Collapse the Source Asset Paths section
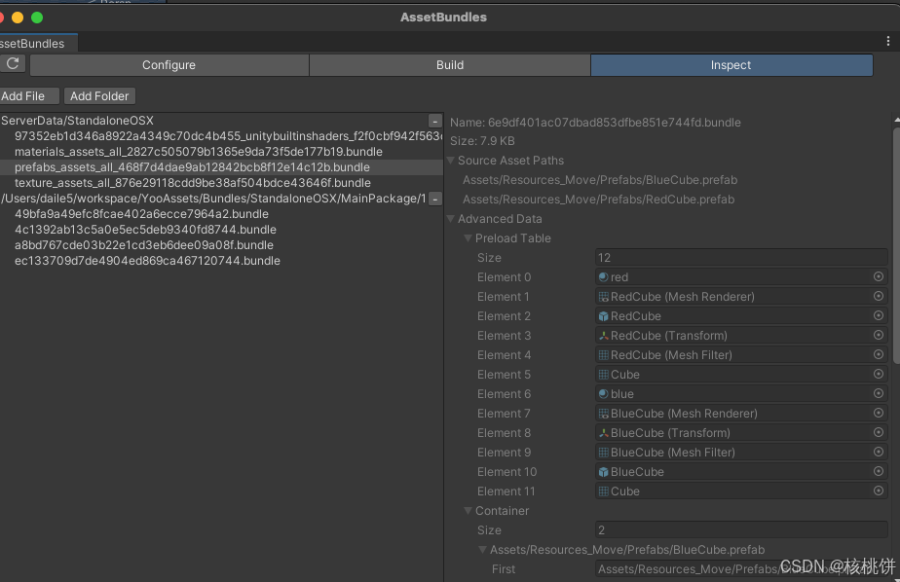 (x=450, y=160)
